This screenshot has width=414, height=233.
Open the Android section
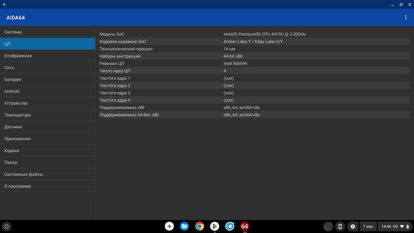(x=48, y=91)
